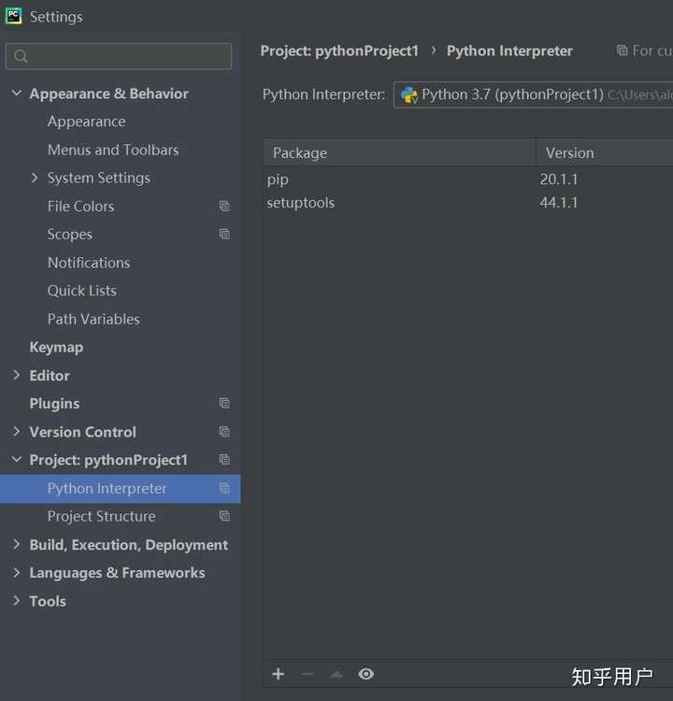Expand the Languages & Frameworks section
The image size is (673, 701).
click(17, 572)
